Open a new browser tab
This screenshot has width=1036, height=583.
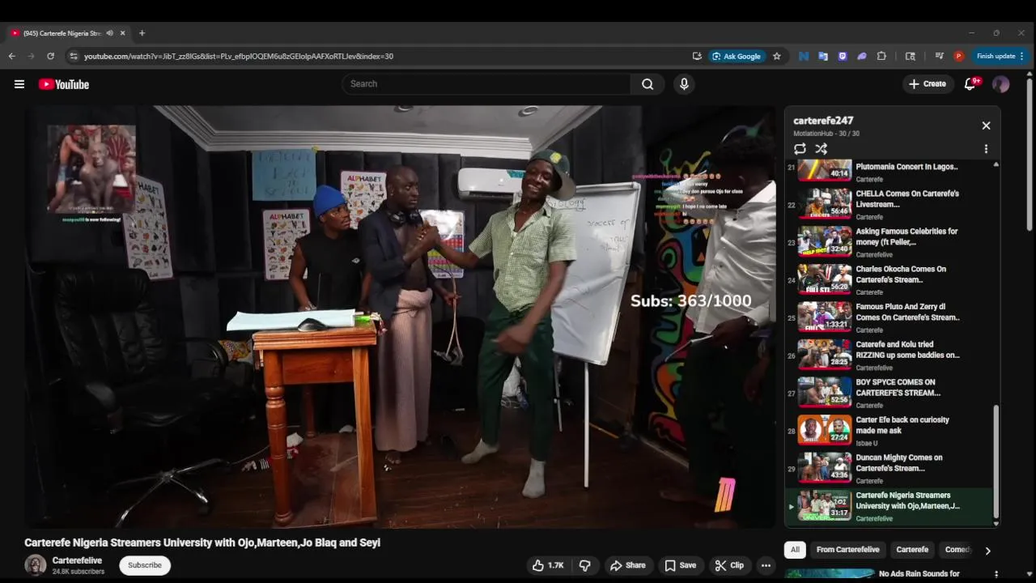[142, 33]
